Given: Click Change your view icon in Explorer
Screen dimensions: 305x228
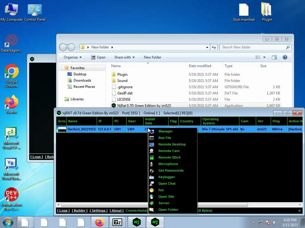Looking at the screenshot, I should (x=258, y=57).
